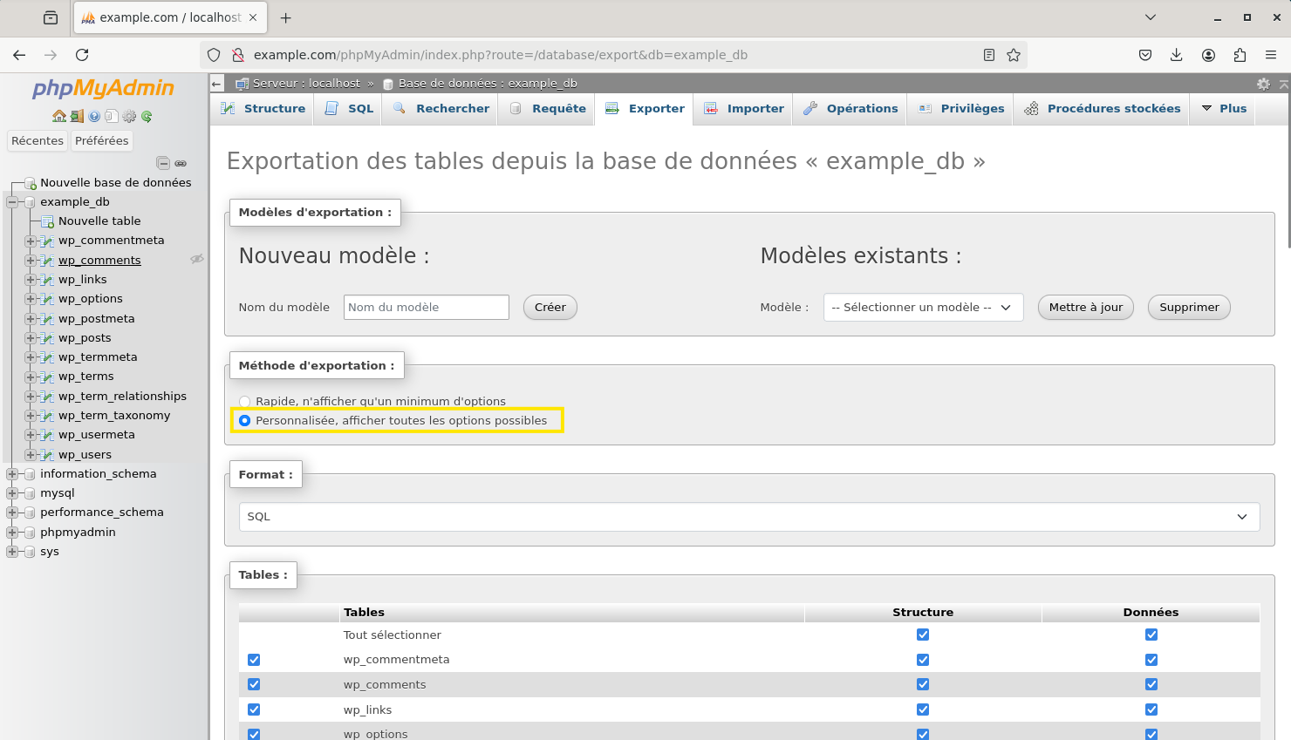Screen dimensions: 1291x740
Task: Switch to the Importer tab
Action: (x=743, y=109)
